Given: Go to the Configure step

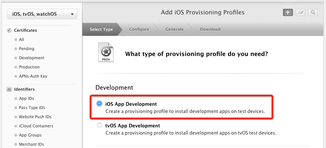Looking at the screenshot, I should 139,29.
